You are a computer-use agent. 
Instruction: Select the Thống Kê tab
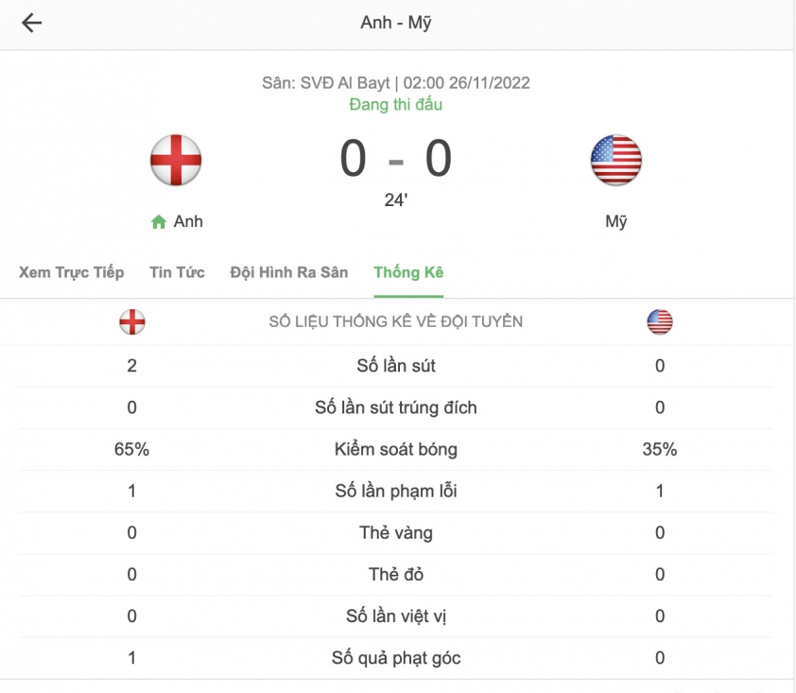[x=408, y=272]
